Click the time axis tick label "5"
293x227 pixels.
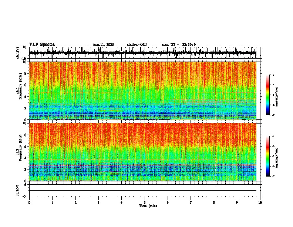click(x=145, y=203)
